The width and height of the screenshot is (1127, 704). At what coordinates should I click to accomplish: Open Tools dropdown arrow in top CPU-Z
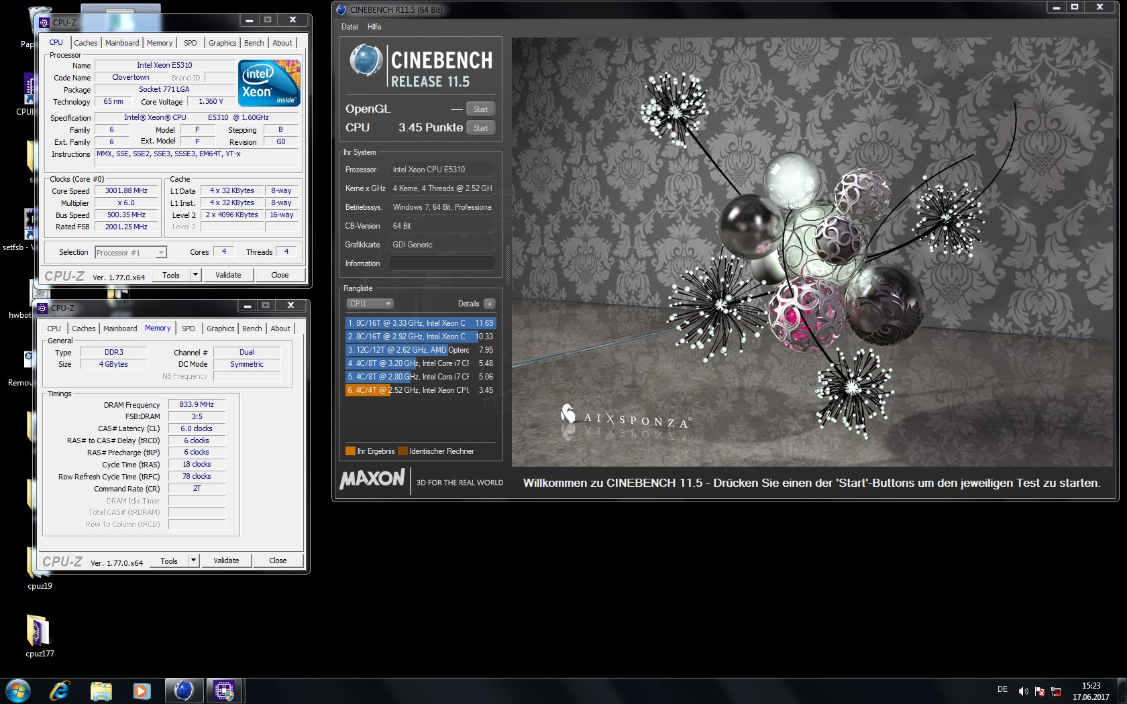pos(195,275)
